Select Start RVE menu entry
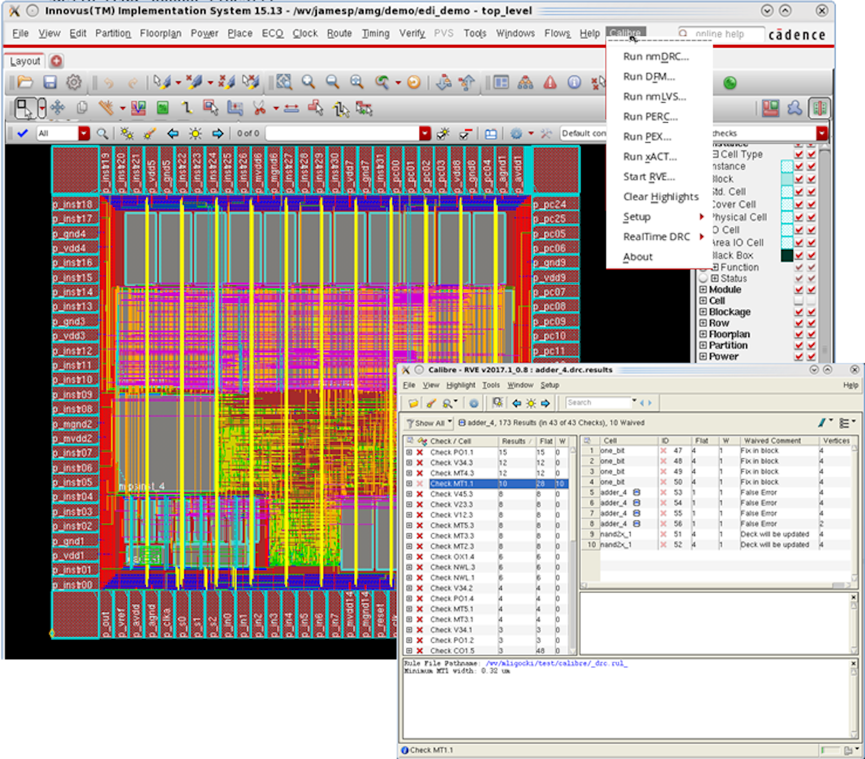The height and width of the screenshot is (759, 865). (649, 177)
